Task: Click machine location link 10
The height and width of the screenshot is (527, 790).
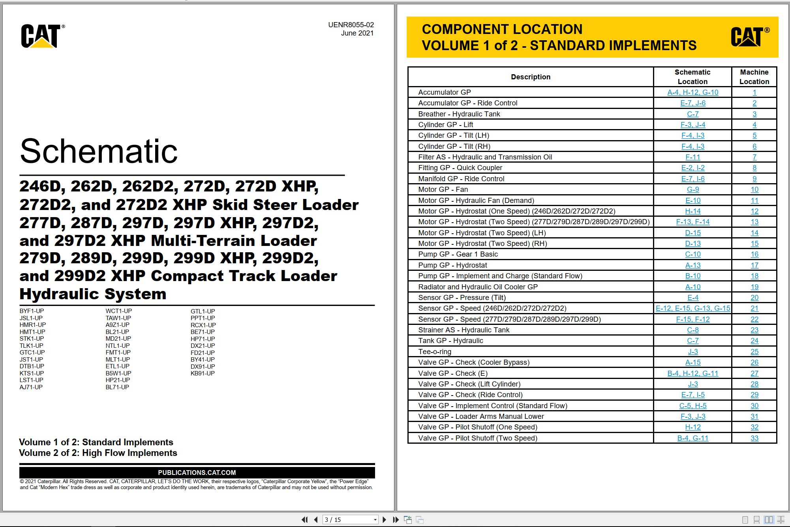Action: point(754,189)
